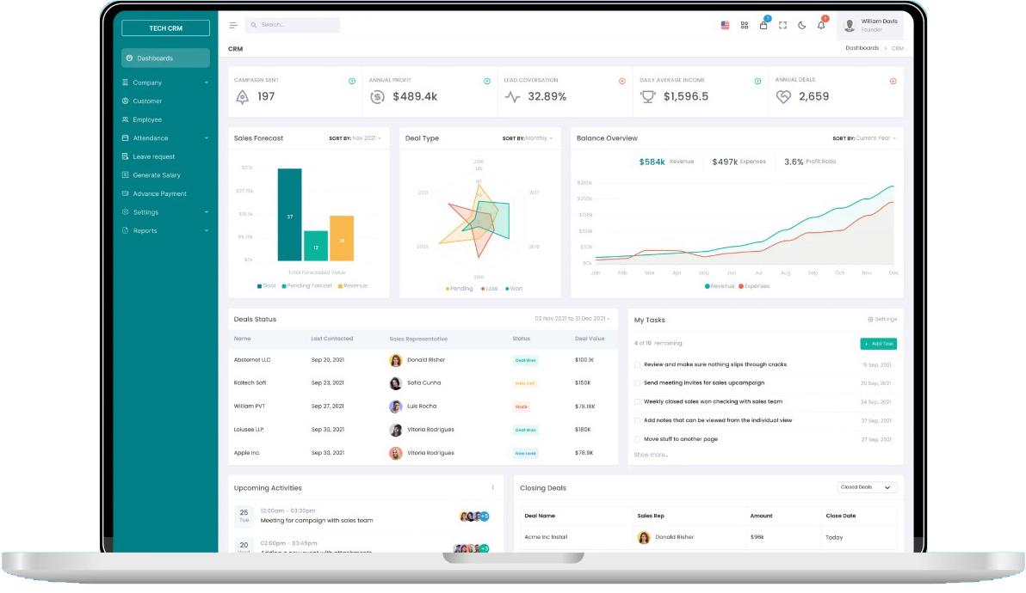Open the apps grid icon
Viewport: 1026px width, 593px height.
(x=745, y=25)
